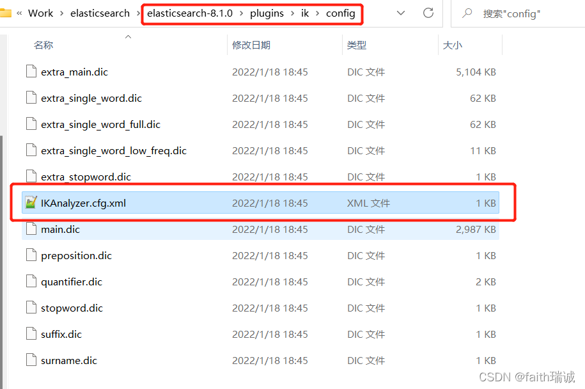Click the preposition.dic file icon

click(x=31, y=255)
